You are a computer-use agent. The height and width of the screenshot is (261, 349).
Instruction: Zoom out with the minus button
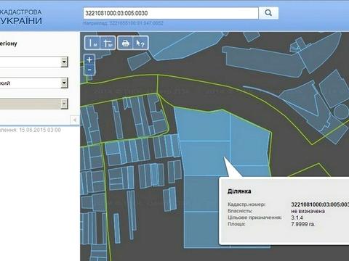(x=89, y=70)
